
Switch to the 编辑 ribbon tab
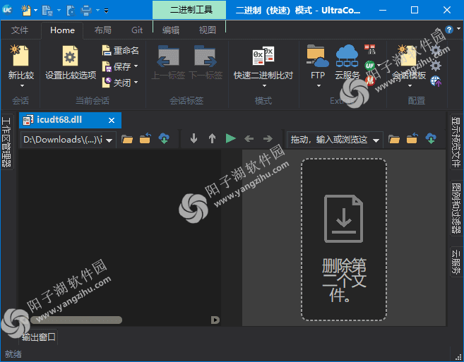tap(171, 30)
